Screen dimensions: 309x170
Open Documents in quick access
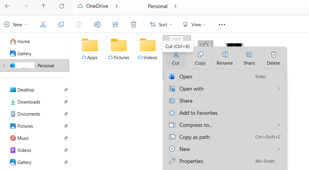click(x=25, y=114)
